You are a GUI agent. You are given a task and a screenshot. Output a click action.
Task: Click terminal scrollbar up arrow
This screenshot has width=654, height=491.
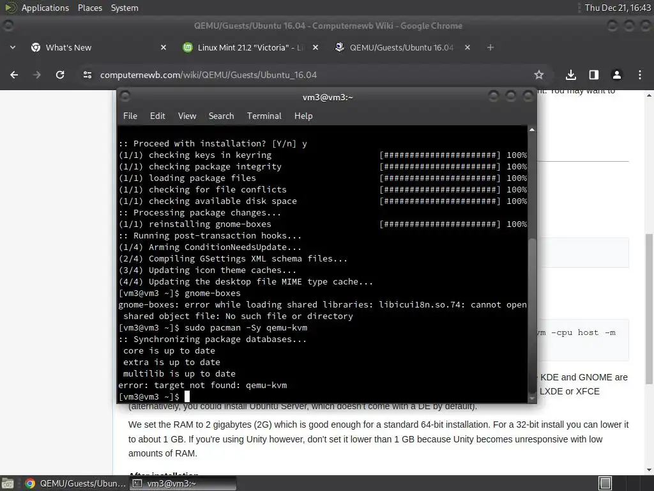pos(532,130)
